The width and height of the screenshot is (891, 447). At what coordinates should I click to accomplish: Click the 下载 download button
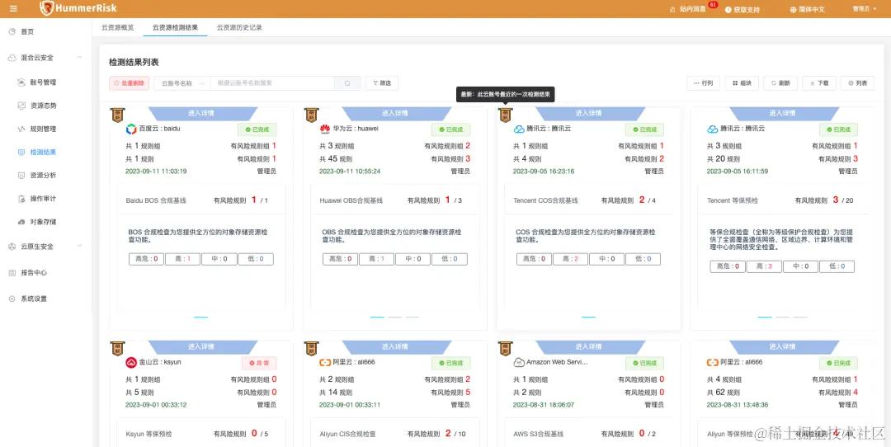[819, 83]
